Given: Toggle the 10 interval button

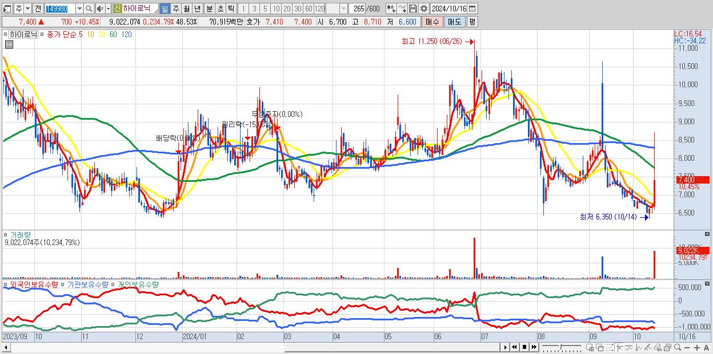Looking at the screenshot, I should (276, 9).
